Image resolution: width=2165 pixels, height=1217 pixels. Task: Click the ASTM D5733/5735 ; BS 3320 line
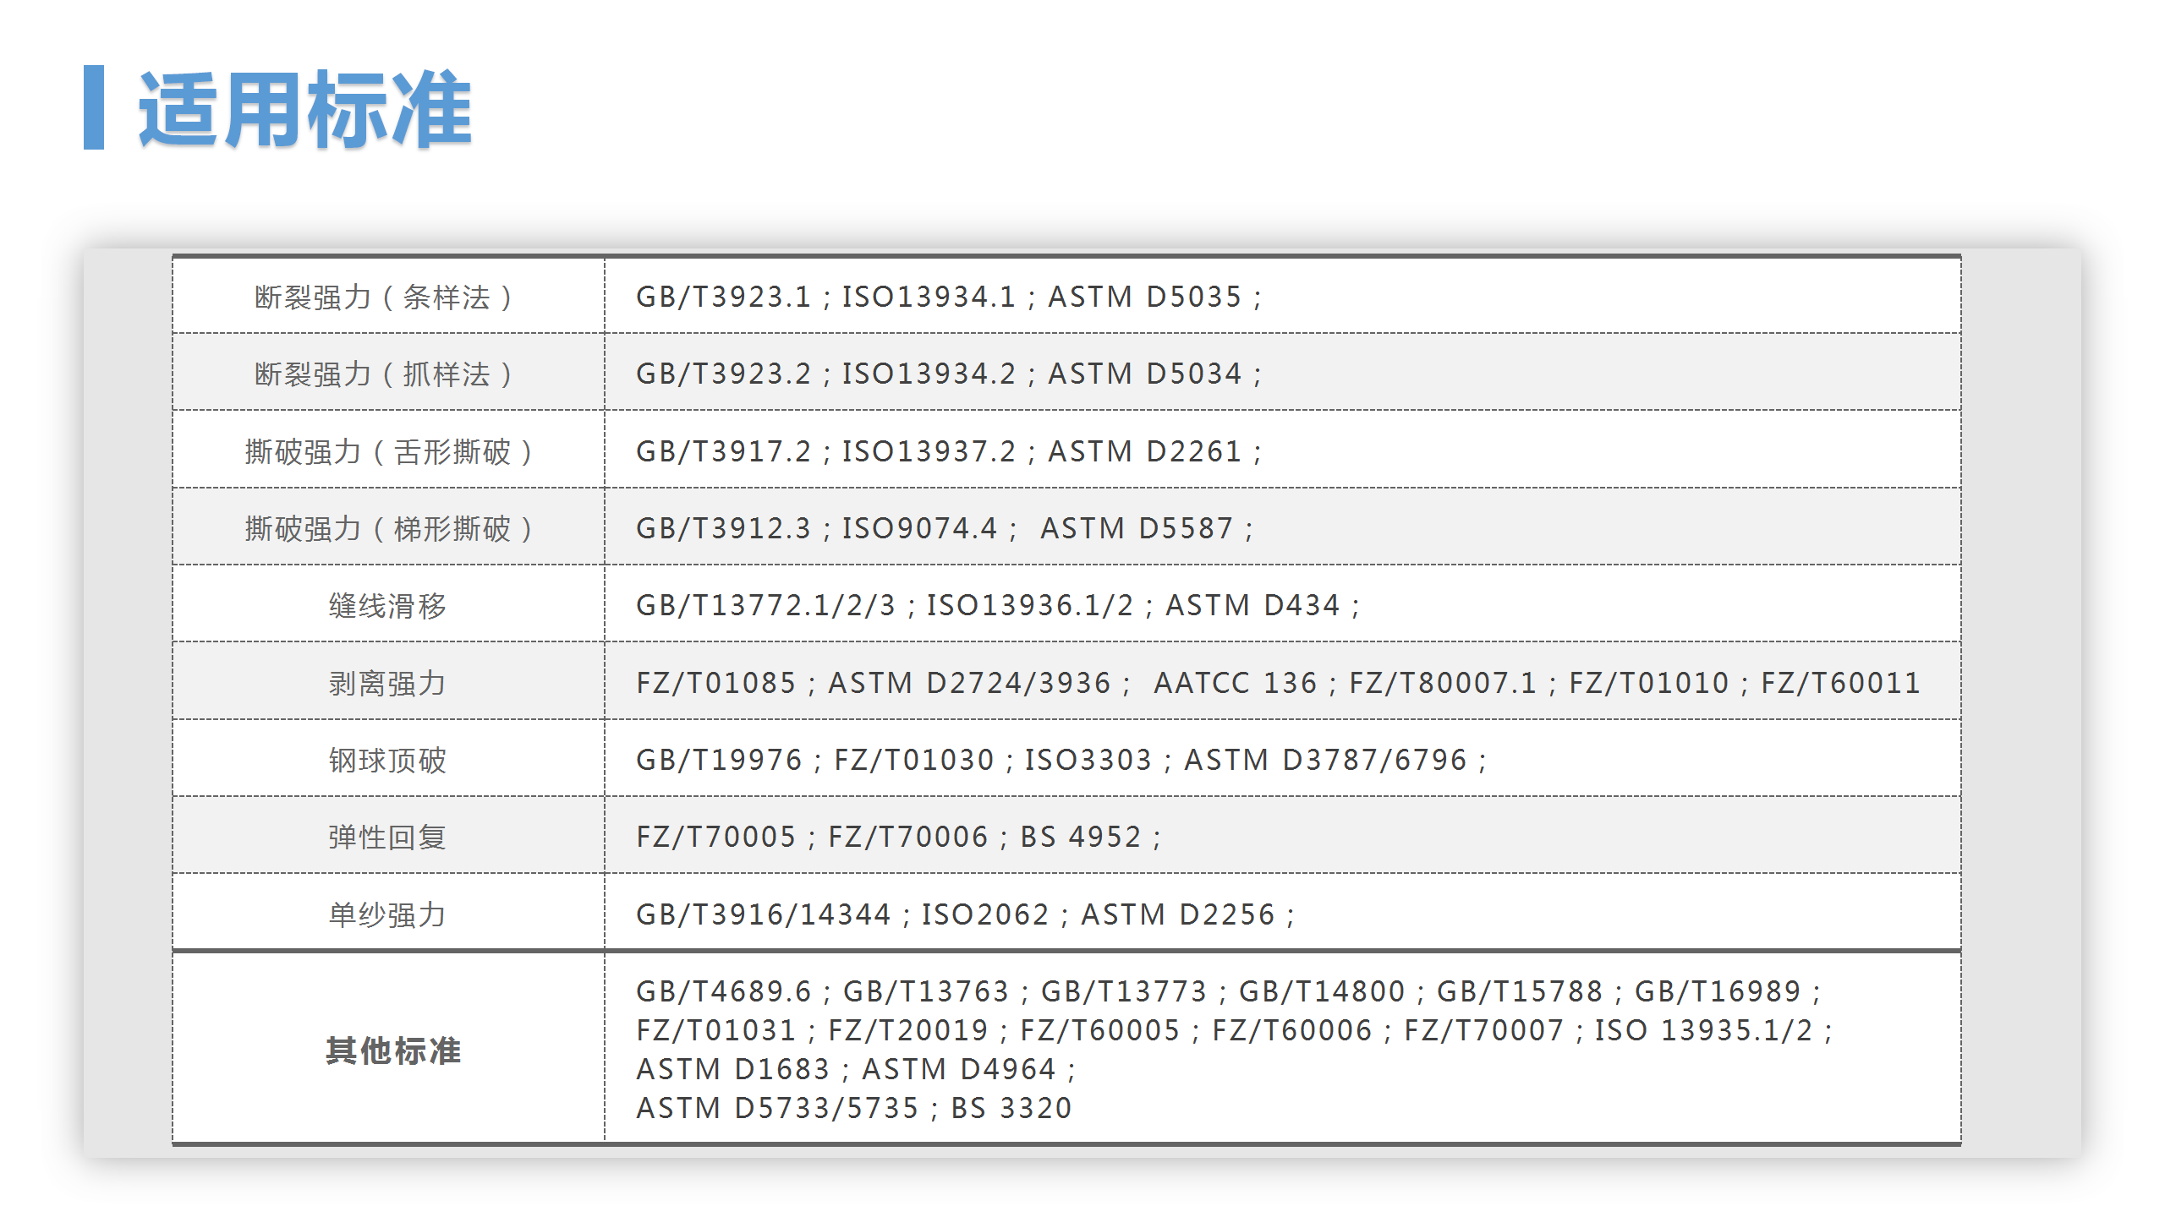coord(854,1108)
